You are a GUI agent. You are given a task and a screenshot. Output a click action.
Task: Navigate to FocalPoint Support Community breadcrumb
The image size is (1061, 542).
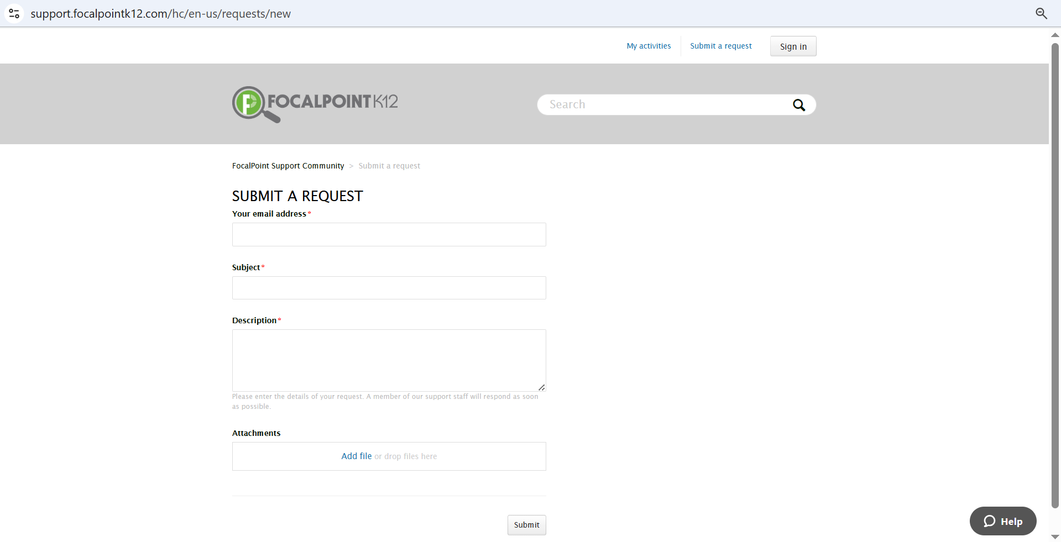(x=288, y=166)
